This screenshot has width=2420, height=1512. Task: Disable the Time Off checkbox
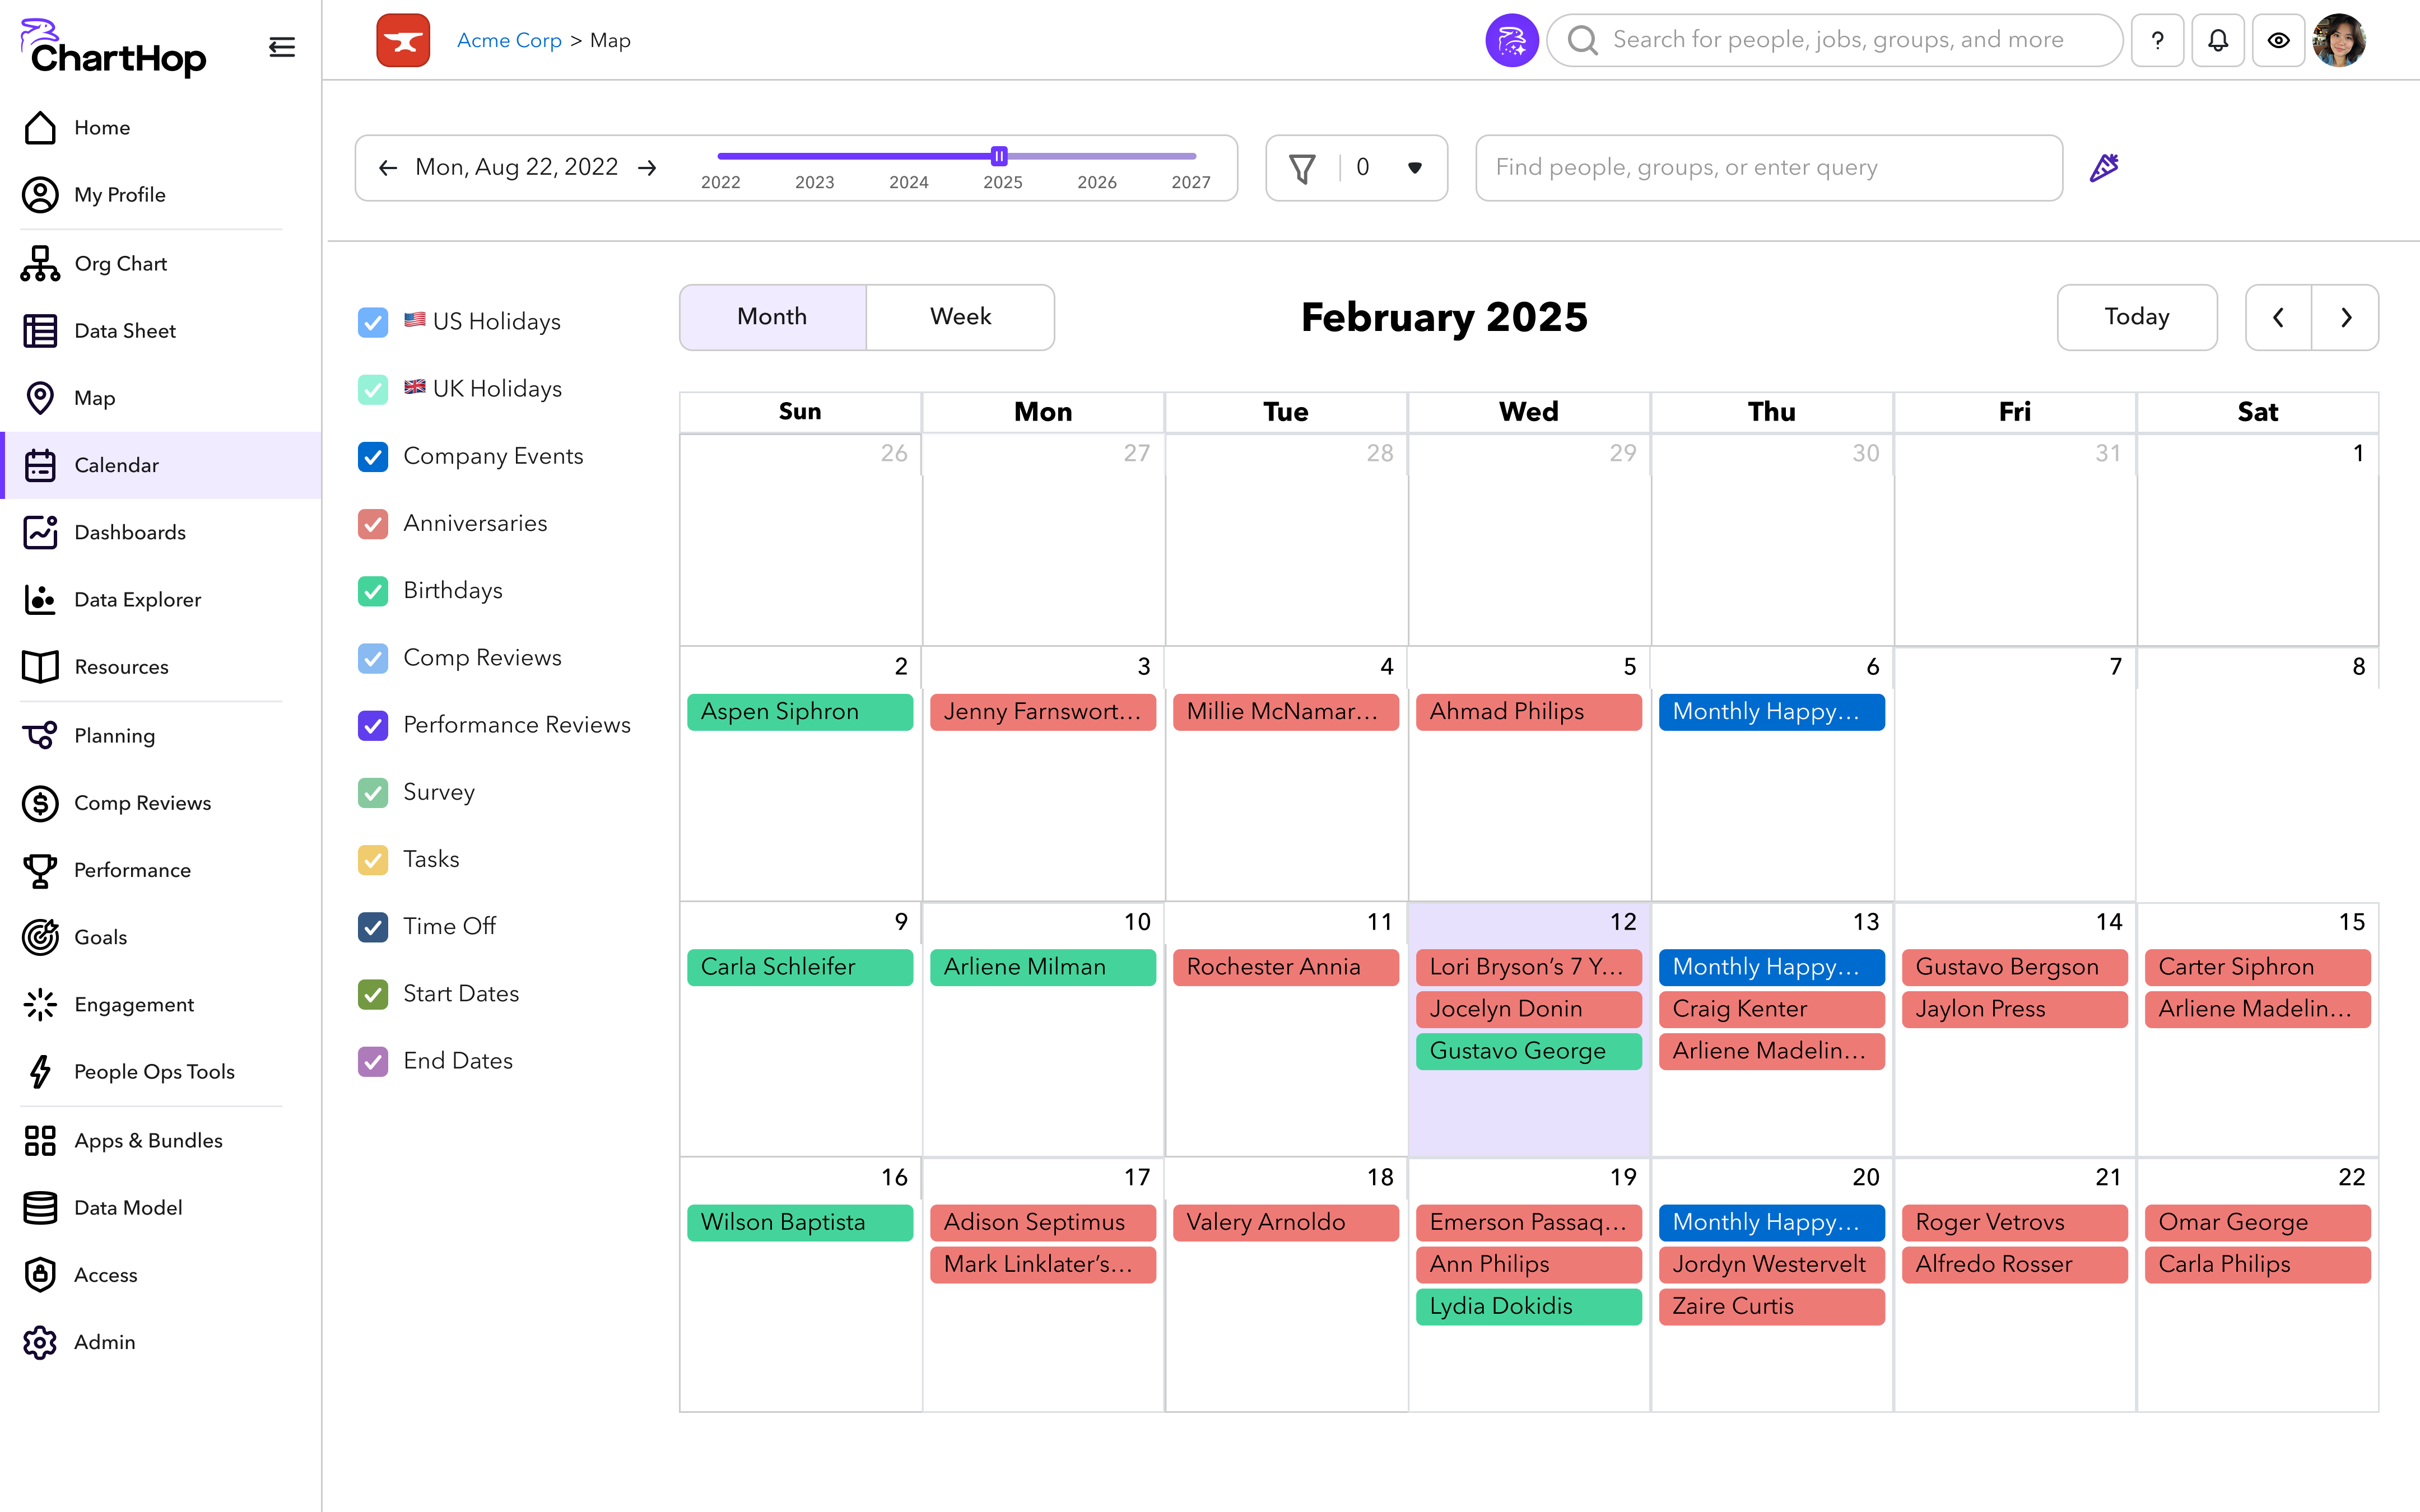[373, 926]
